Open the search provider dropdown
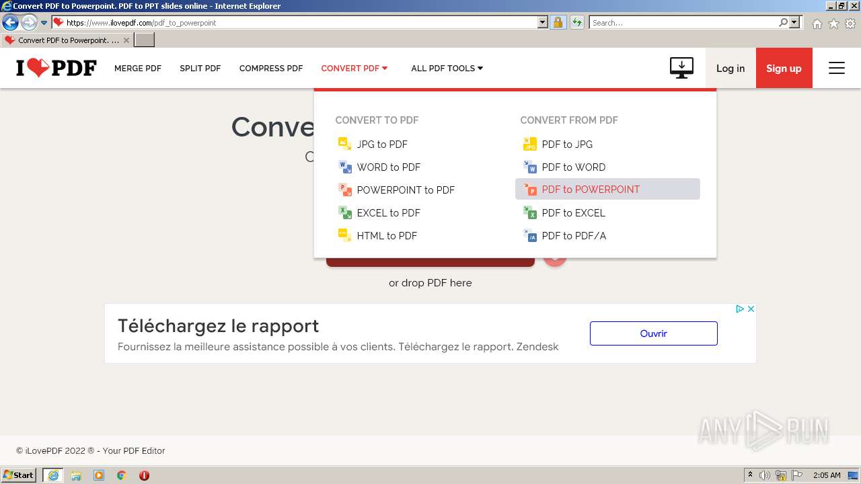The height and width of the screenshot is (484, 861). coord(795,22)
